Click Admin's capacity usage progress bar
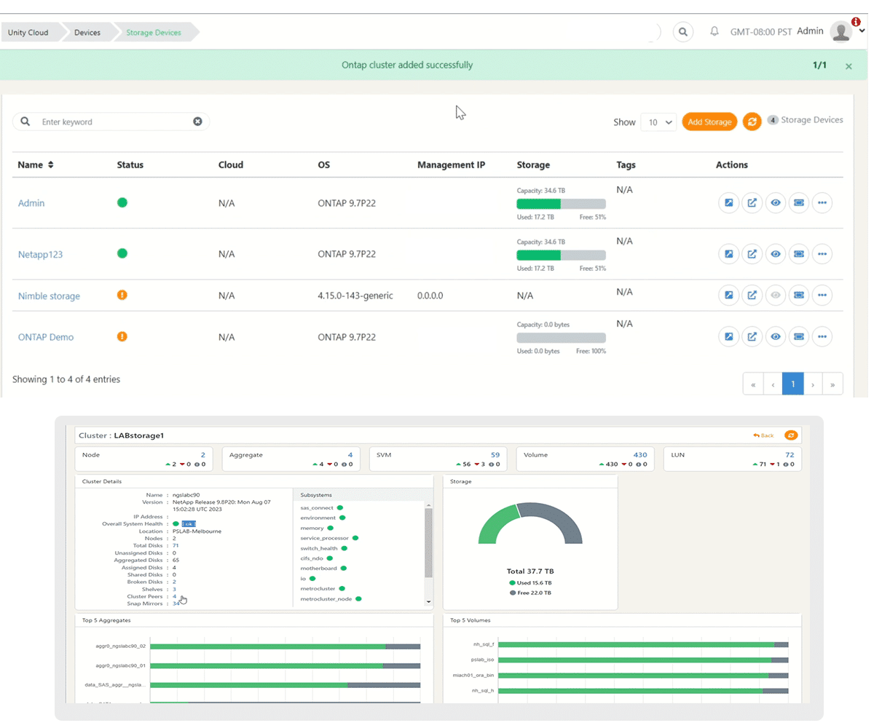The height and width of the screenshot is (728, 874). point(561,202)
